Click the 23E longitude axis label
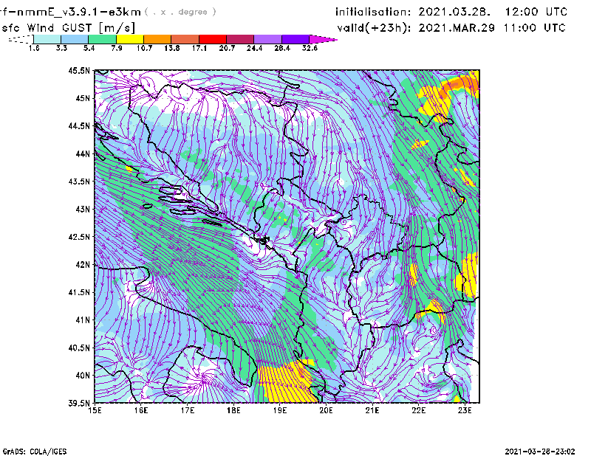Viewport: 591px width, 456px height. pos(465,410)
